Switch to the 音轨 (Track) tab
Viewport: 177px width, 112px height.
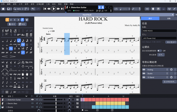169,18
